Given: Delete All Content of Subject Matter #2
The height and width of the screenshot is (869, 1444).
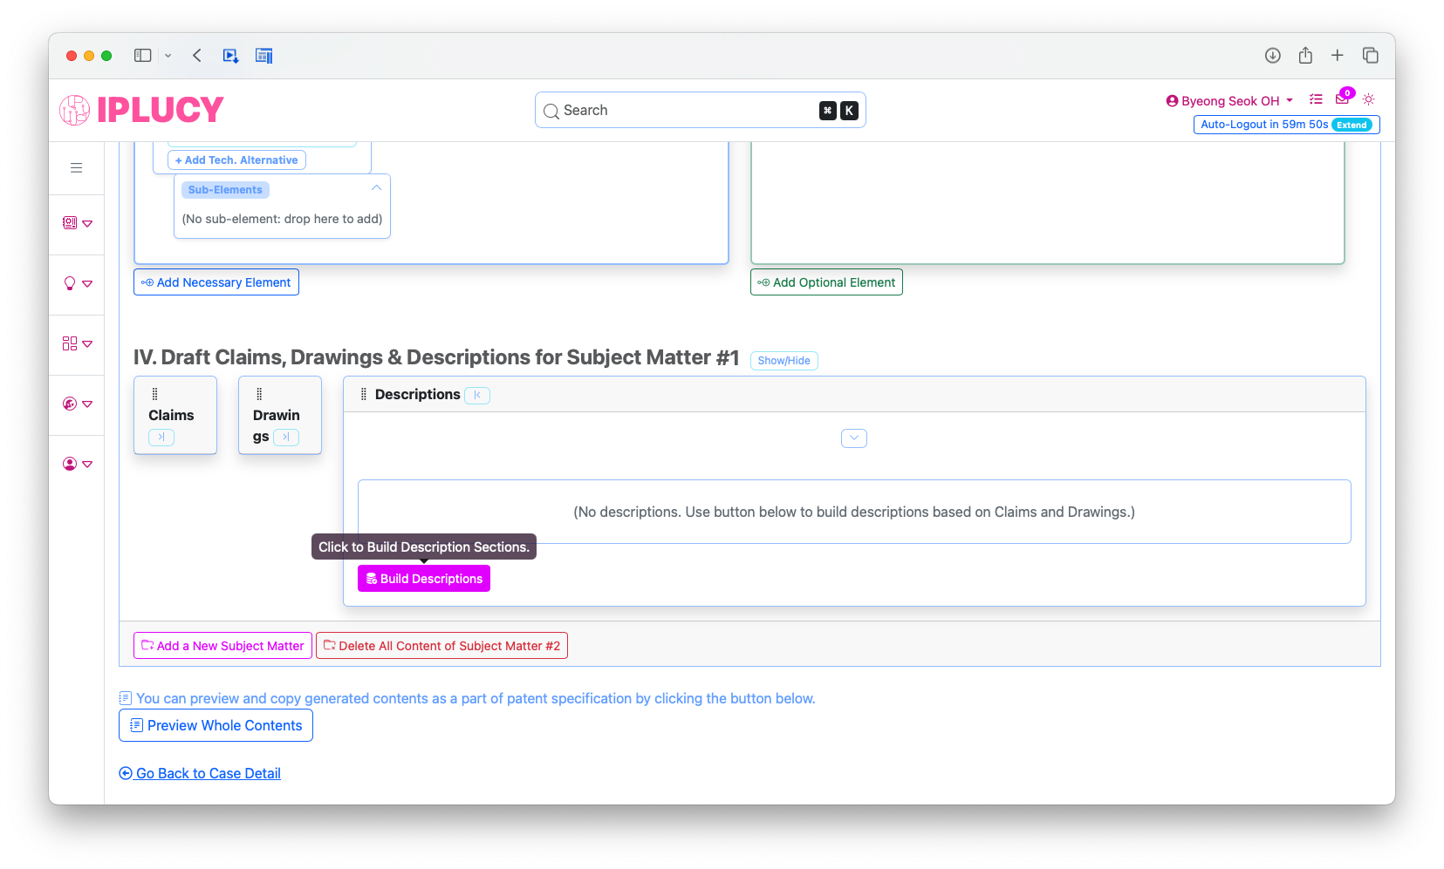Looking at the screenshot, I should [441, 646].
